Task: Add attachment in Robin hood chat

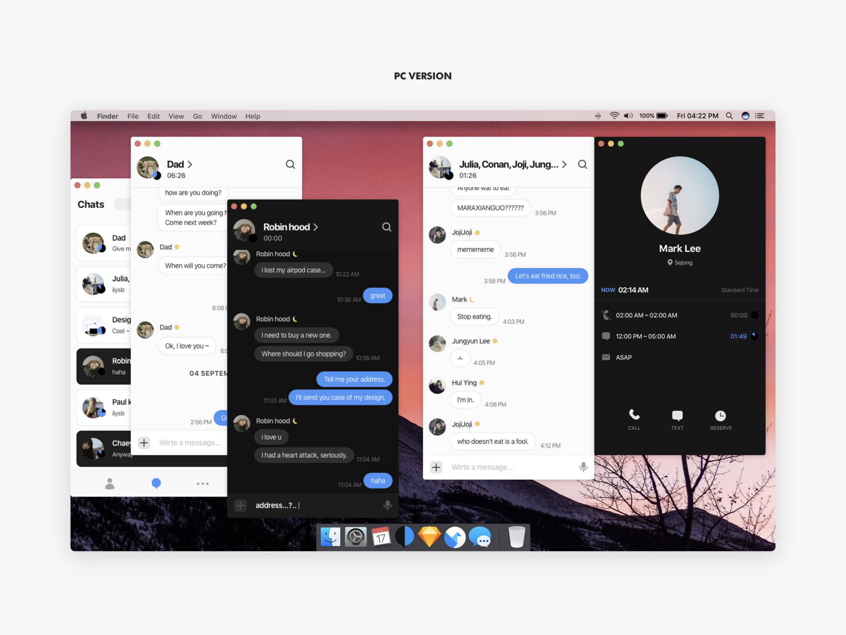Action: [x=240, y=505]
